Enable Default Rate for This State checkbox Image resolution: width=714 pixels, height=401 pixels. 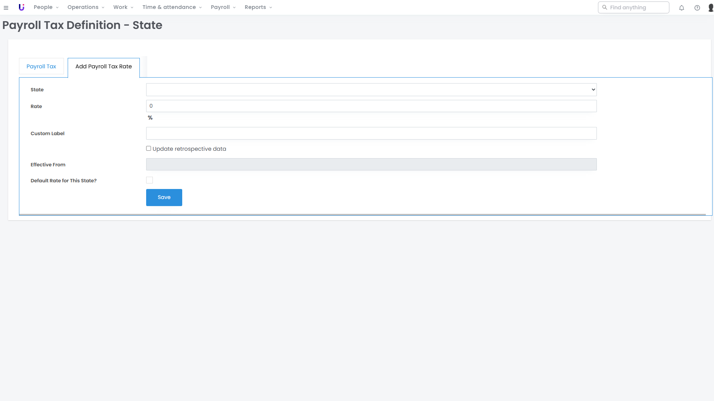(x=149, y=180)
